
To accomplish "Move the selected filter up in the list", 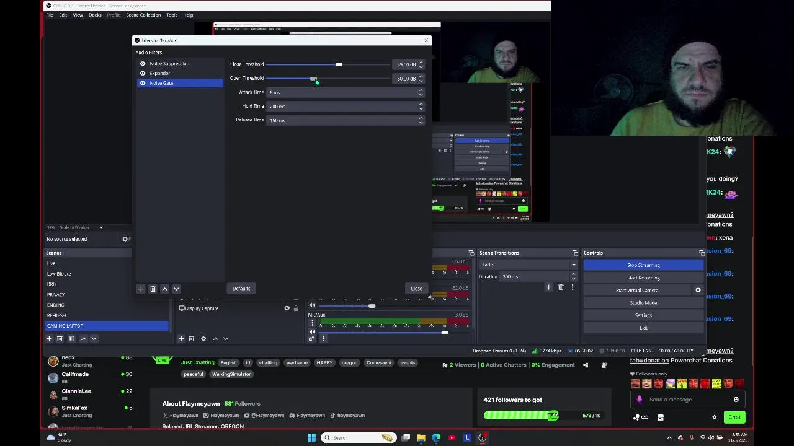I will (x=164, y=289).
